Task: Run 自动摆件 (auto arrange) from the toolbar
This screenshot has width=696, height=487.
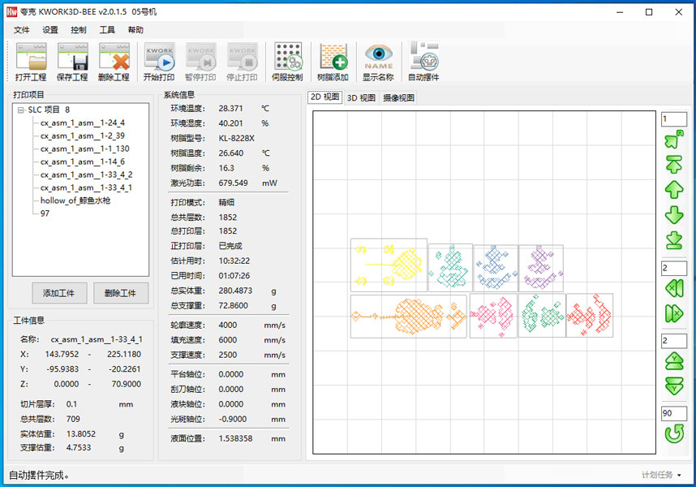Action: coord(423,62)
